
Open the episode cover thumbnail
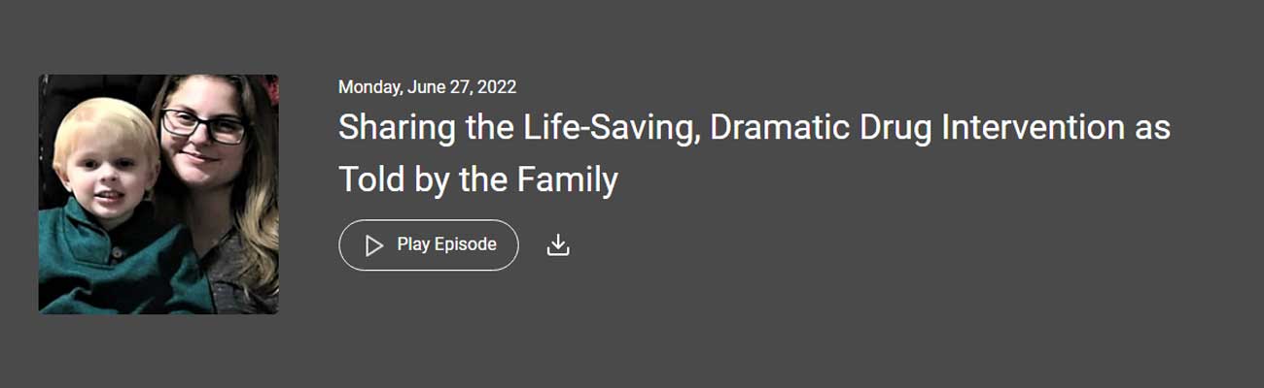[x=158, y=194]
